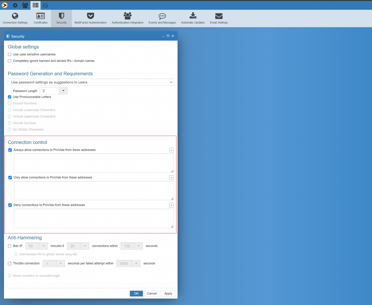This screenshot has width=372, height=305.
Task: Enable the Ban IP anti-hammering option
Action: tap(10, 246)
